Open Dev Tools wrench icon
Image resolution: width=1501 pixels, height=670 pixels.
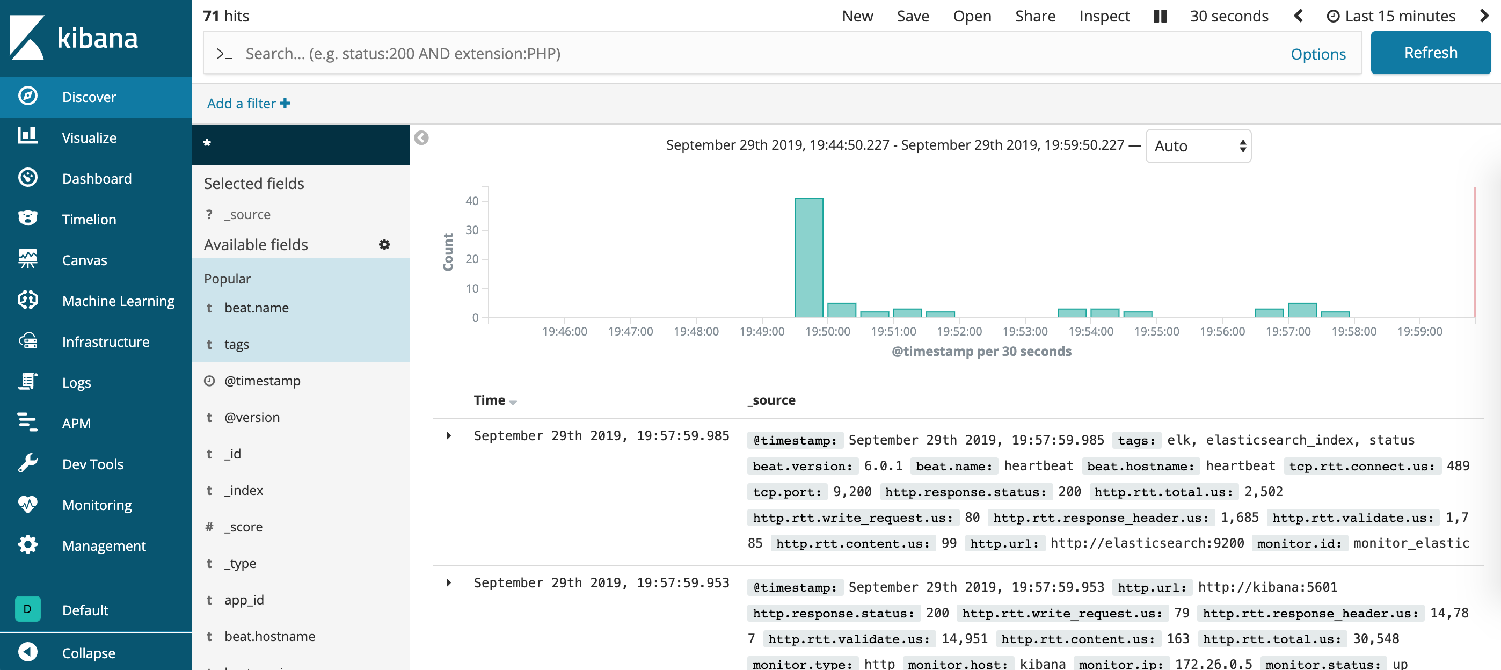[x=27, y=463]
